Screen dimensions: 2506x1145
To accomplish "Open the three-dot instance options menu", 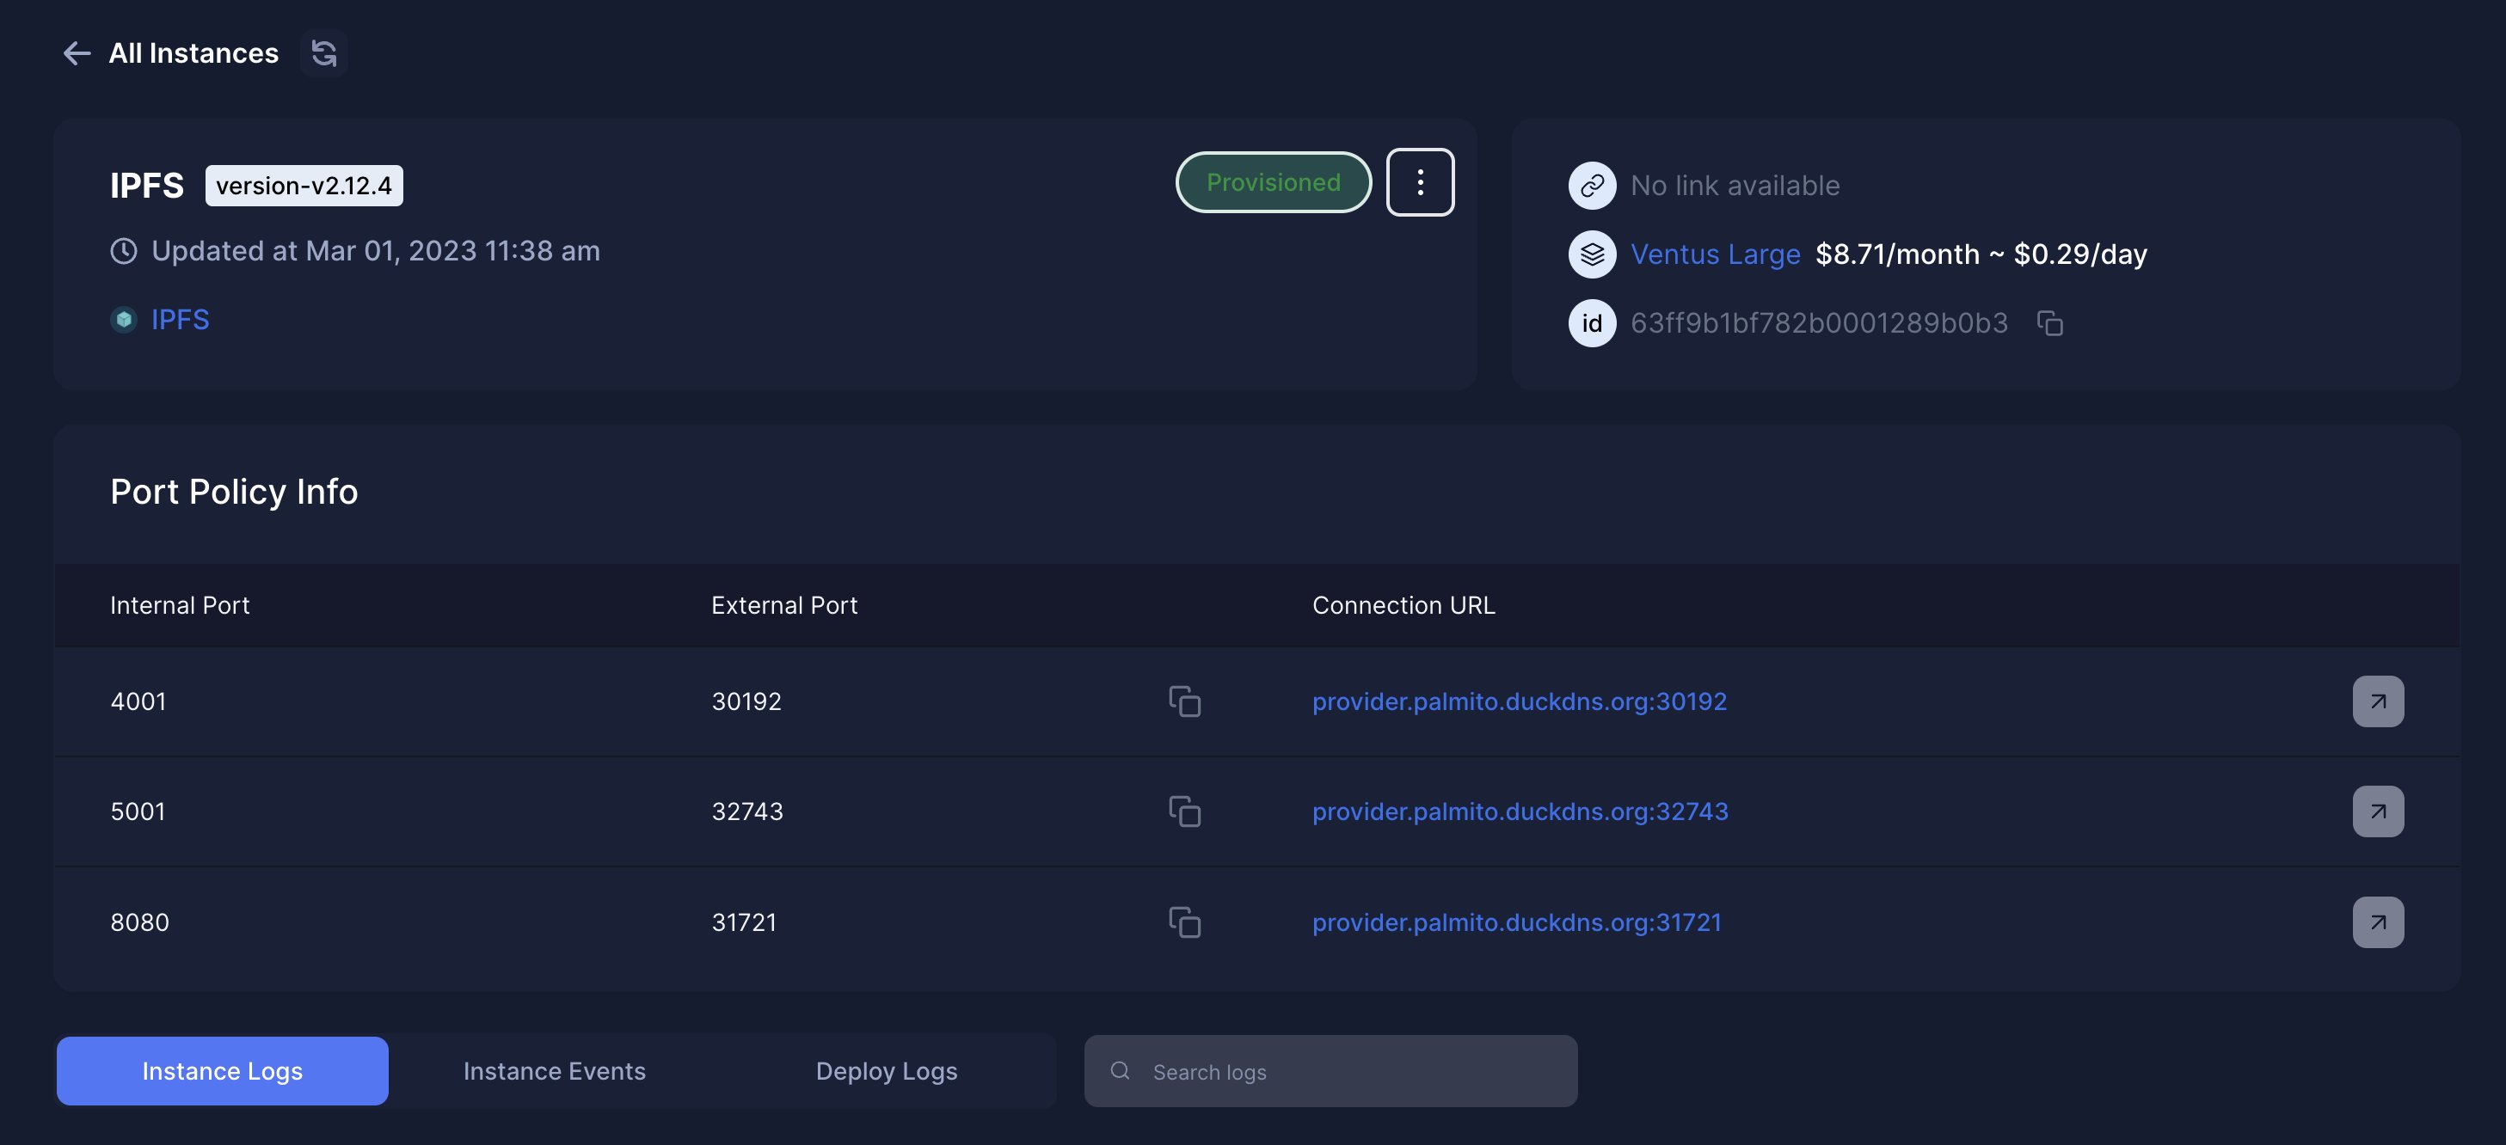I will tap(1419, 182).
